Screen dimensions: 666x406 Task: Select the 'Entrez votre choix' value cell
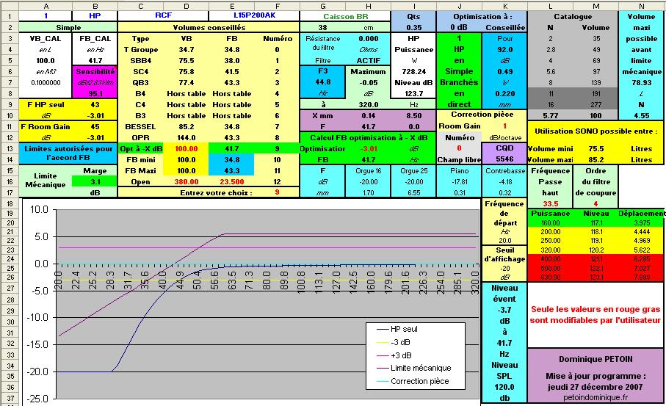click(277, 192)
